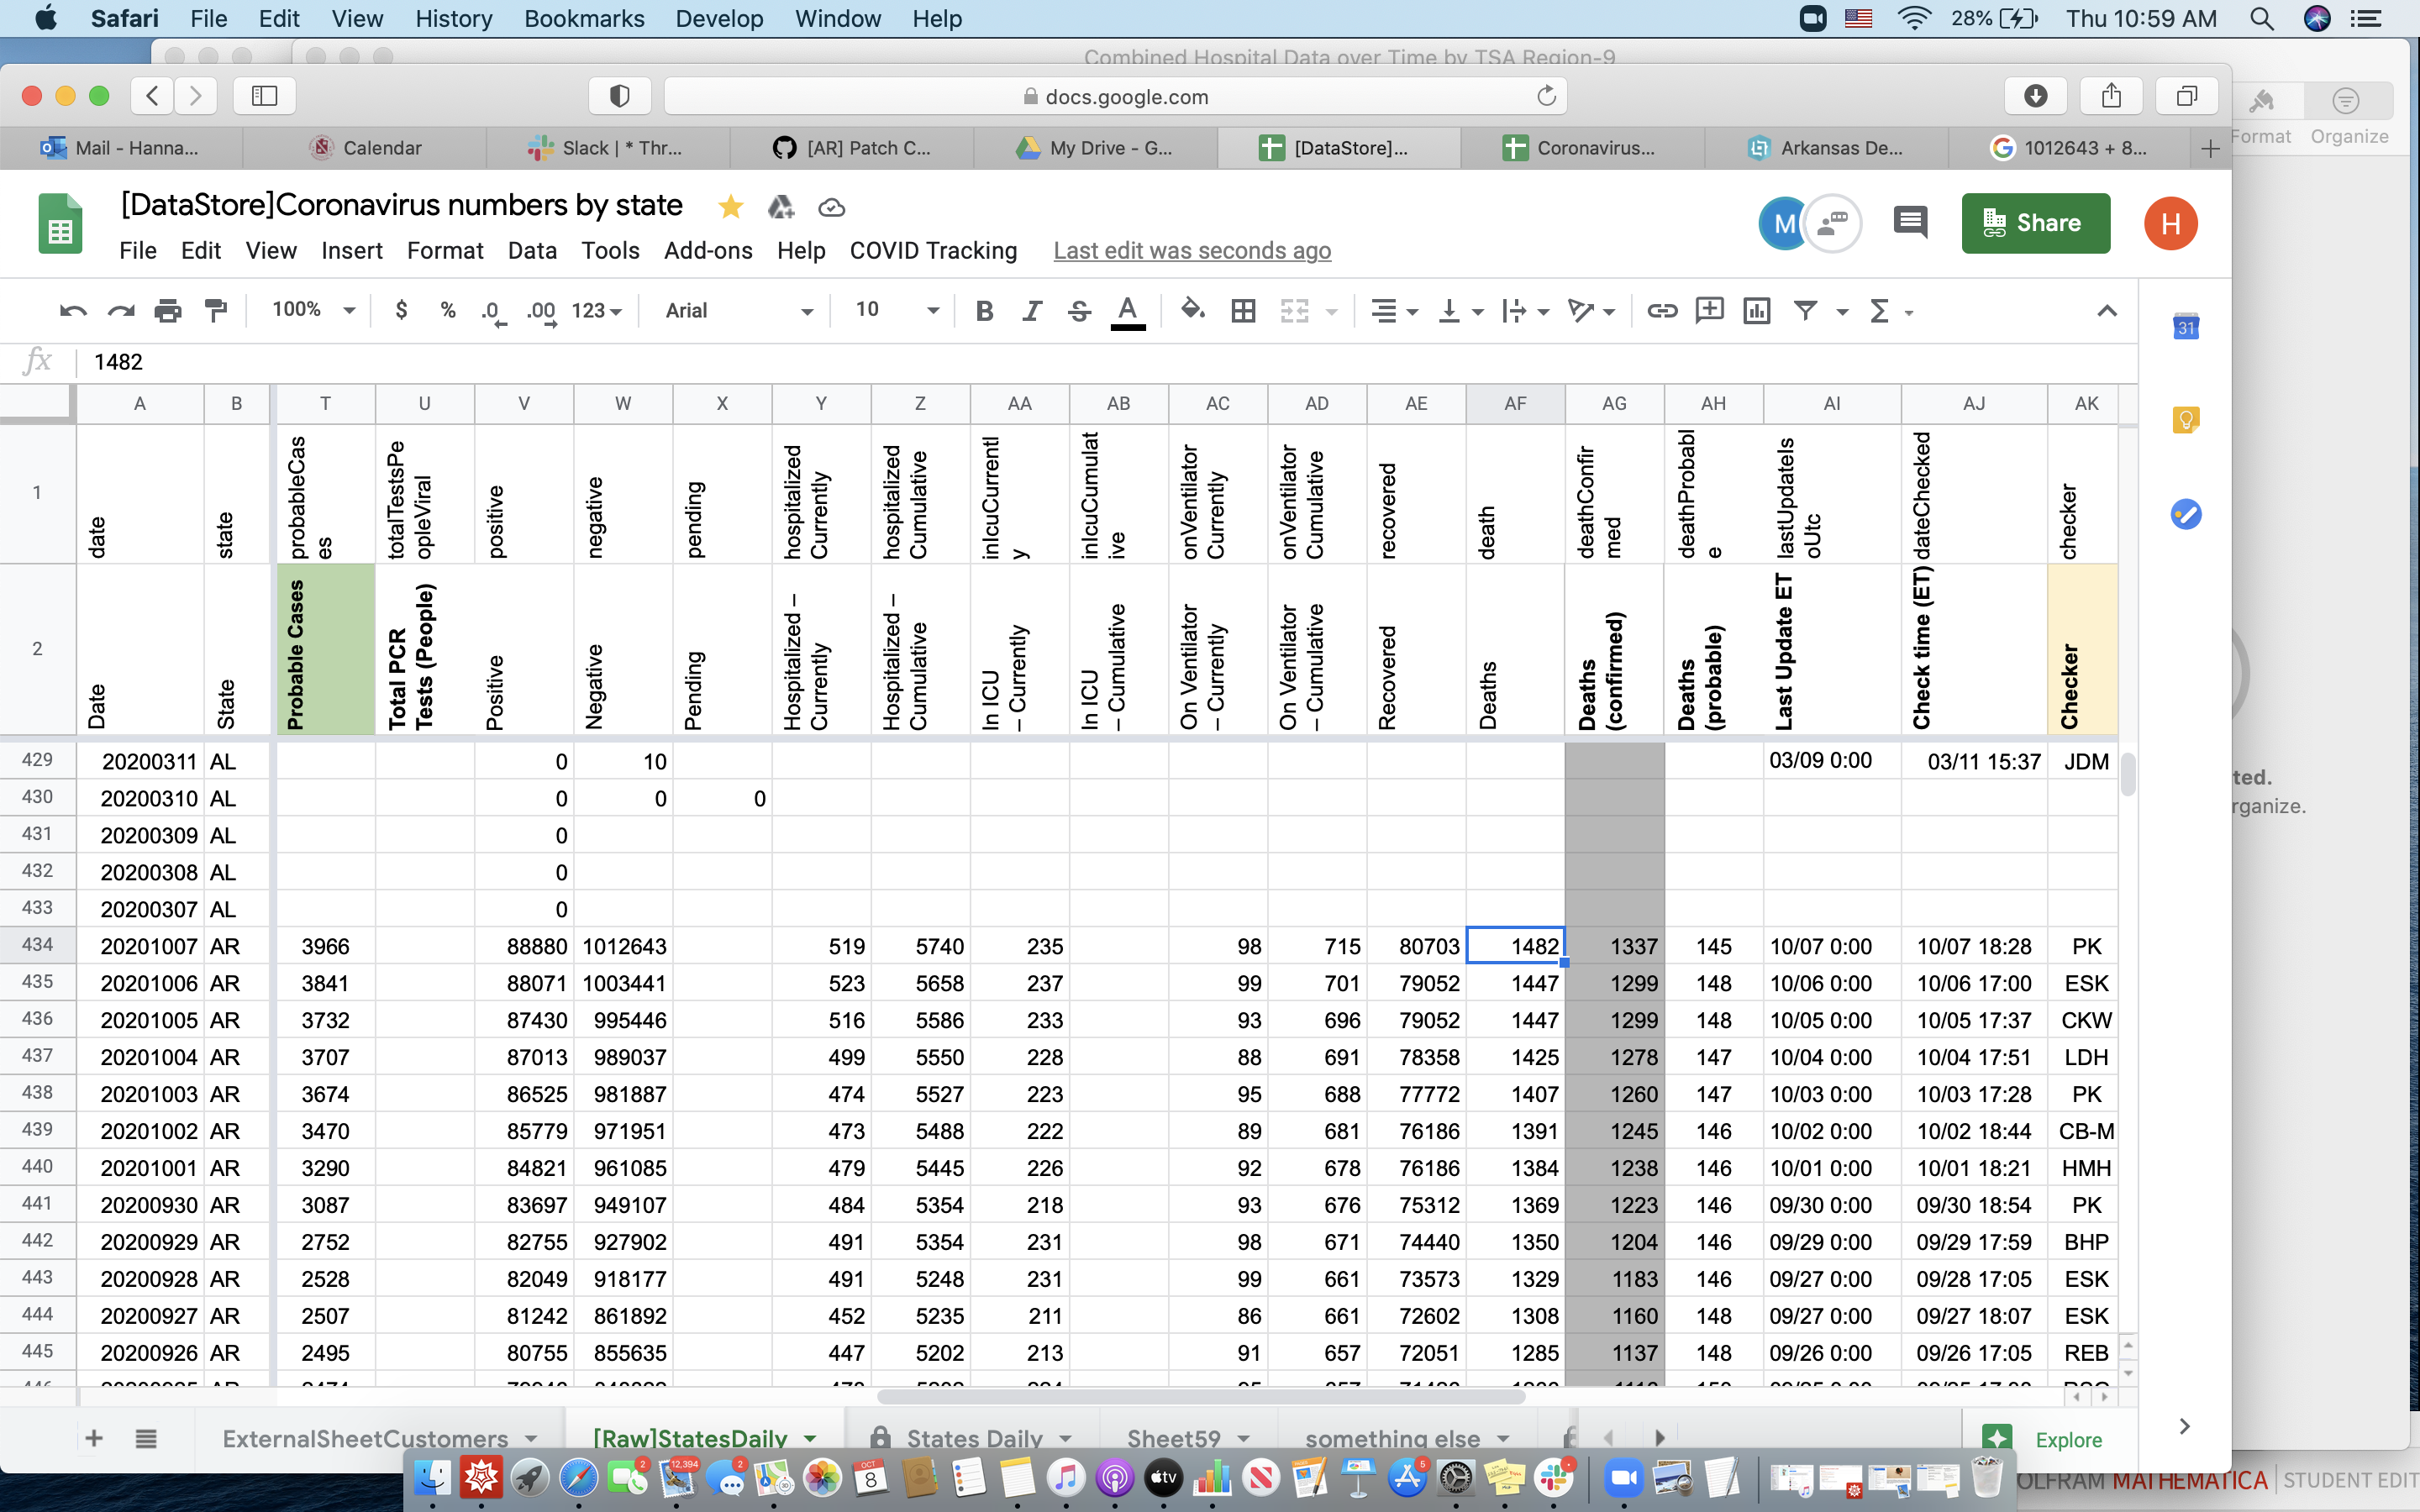Open the Format menu in Sheets
Screen dimensions: 2420x1512
coord(445,251)
